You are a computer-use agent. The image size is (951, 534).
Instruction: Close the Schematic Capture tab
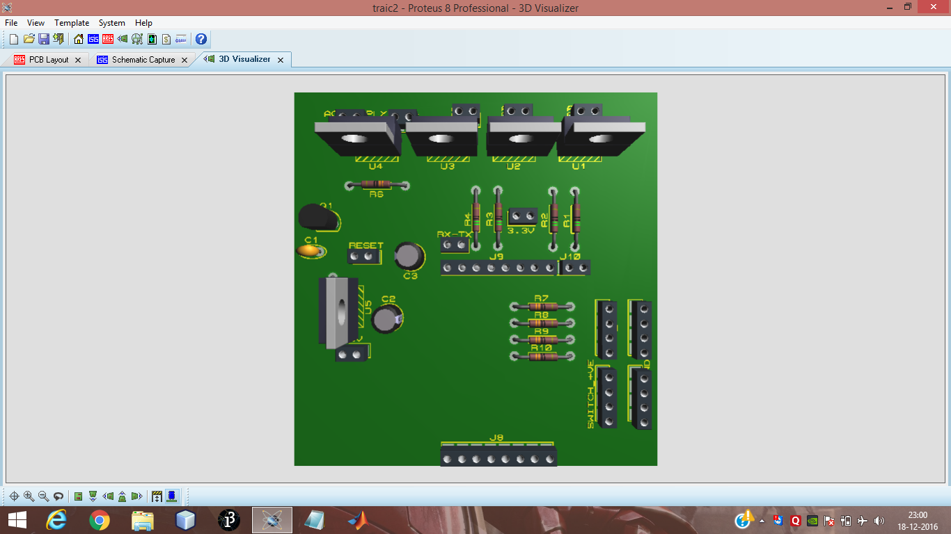coord(184,60)
